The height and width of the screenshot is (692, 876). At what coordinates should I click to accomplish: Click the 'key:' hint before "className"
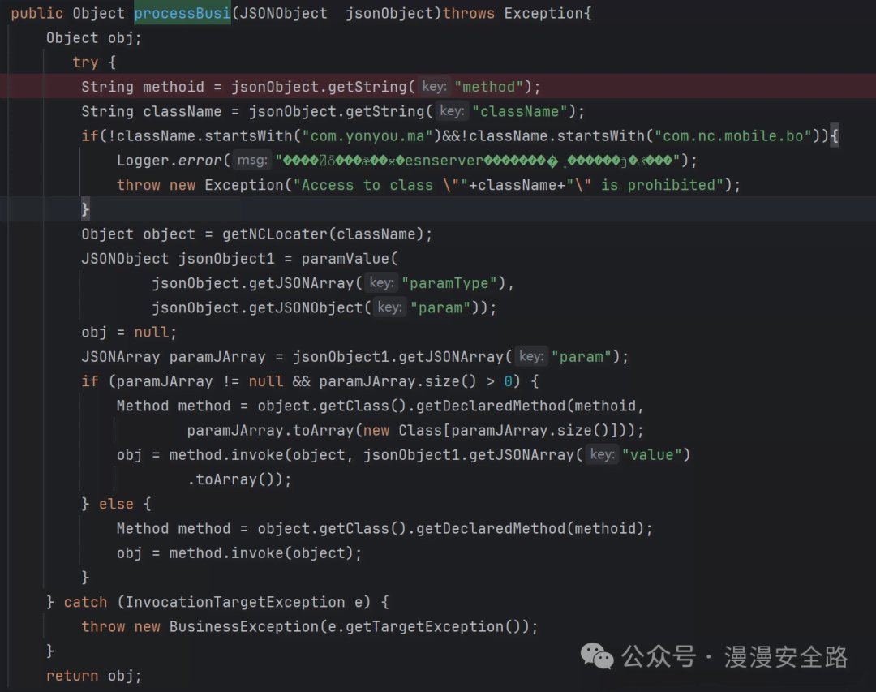(452, 111)
